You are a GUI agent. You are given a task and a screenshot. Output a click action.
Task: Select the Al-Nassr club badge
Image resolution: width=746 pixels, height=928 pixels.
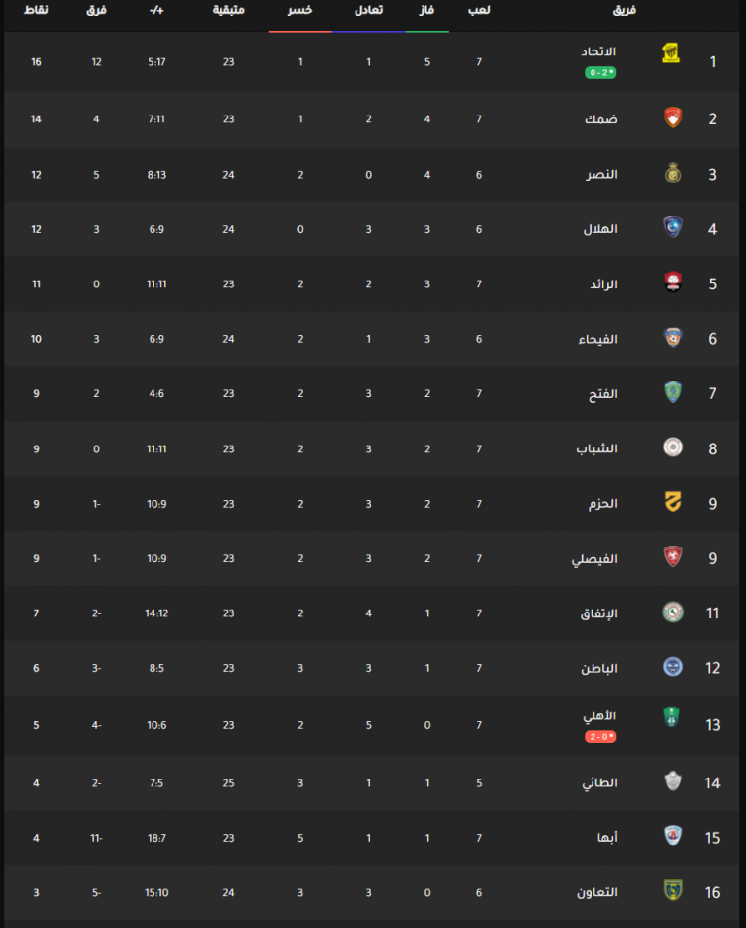(x=673, y=173)
